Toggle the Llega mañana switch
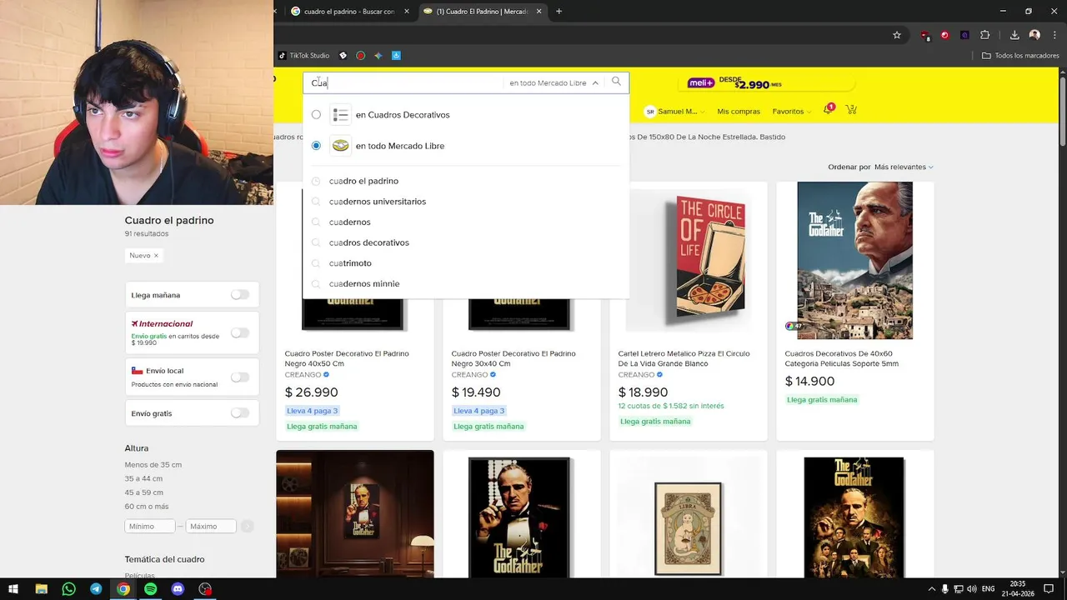 tap(240, 294)
